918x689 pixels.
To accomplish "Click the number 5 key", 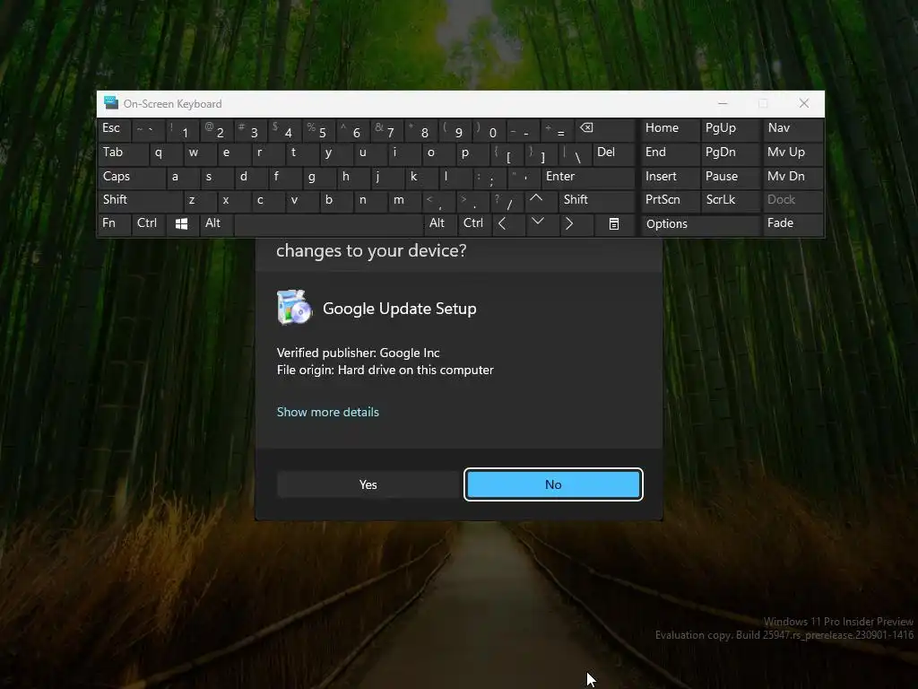I will pos(318,130).
